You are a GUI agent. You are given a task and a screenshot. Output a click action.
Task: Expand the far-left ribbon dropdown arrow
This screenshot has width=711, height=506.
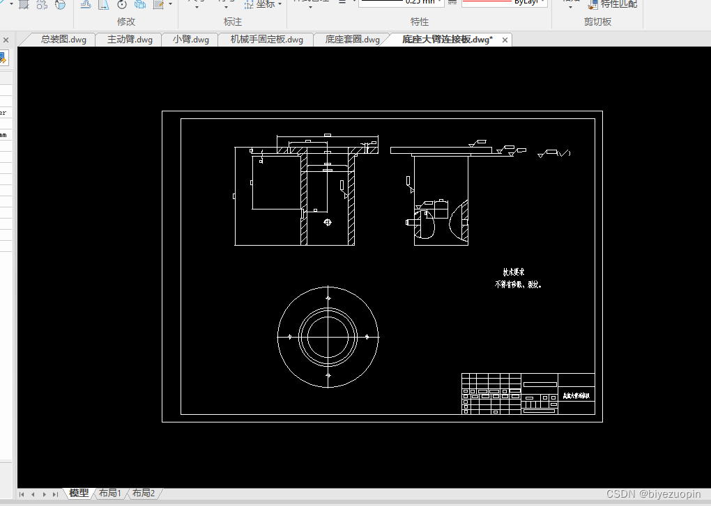[x=11, y=4]
